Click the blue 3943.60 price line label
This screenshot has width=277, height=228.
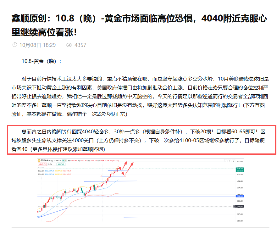[x=240, y=196]
